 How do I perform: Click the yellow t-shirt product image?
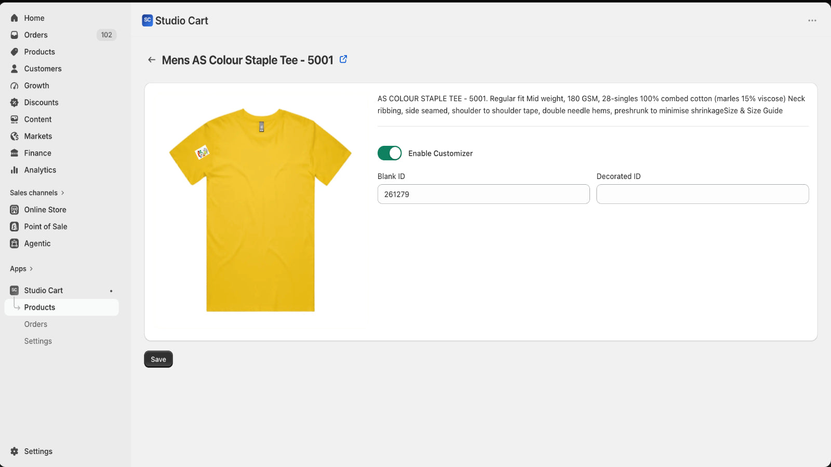point(260,210)
